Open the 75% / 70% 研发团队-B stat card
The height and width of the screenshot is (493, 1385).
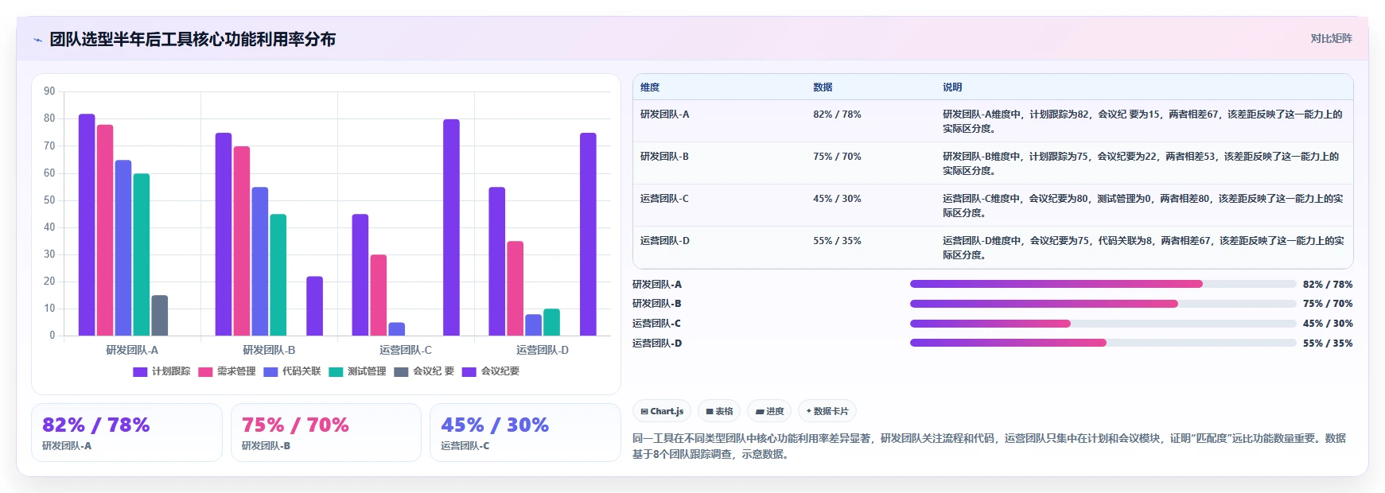326,433
